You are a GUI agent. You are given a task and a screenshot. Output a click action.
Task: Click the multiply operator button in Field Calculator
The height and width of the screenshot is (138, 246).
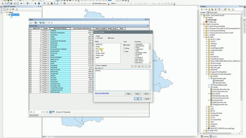132,66
